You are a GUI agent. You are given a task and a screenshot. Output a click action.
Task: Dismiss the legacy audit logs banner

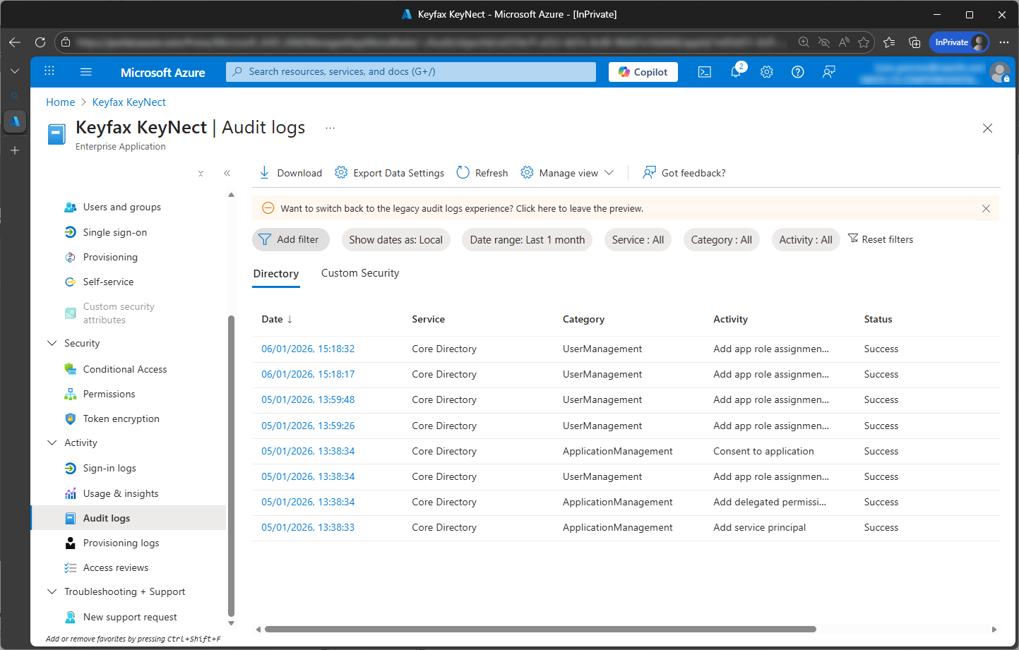[x=986, y=209]
